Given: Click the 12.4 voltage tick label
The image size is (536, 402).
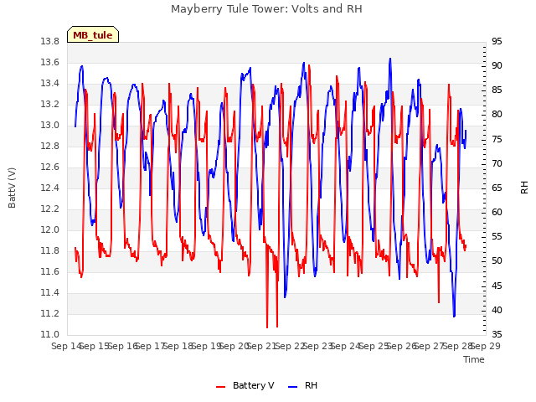Looking at the screenshot, I should pos(50,188).
